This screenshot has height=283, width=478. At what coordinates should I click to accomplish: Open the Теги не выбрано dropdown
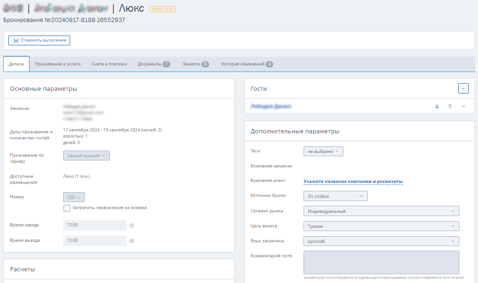pyautogui.click(x=323, y=151)
